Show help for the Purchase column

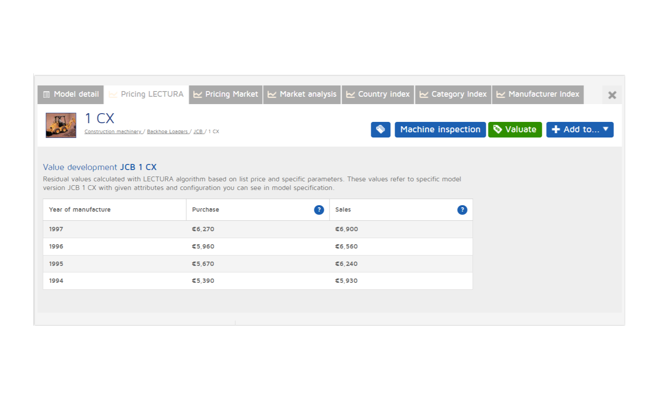pyautogui.click(x=319, y=210)
